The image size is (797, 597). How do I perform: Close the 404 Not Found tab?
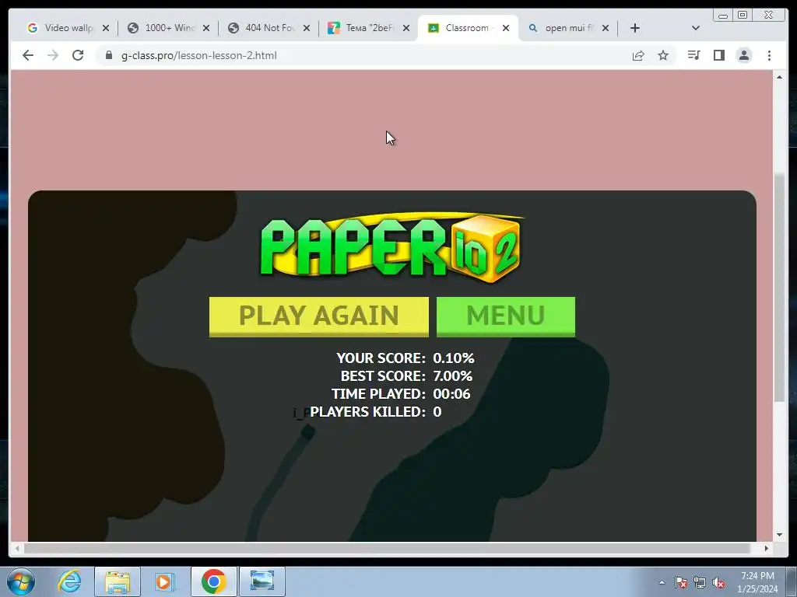[307, 28]
